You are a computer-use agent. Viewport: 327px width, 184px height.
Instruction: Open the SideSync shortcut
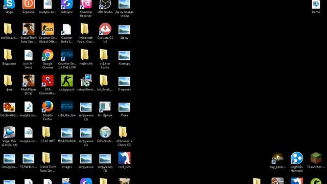(67, 5)
